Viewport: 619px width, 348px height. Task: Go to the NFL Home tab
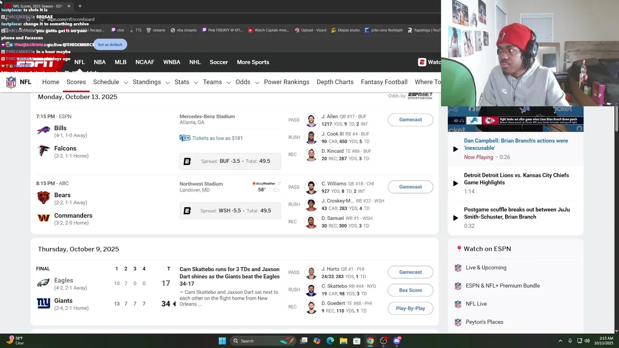(51, 82)
